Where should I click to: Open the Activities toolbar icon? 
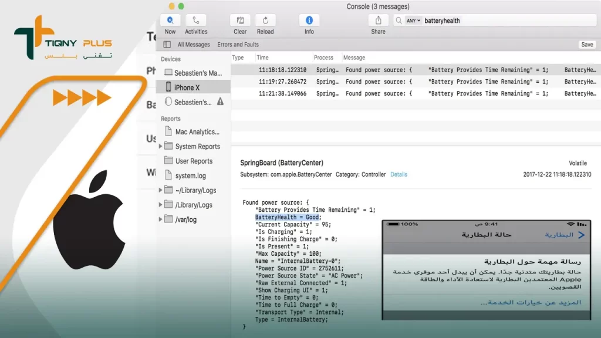(196, 21)
